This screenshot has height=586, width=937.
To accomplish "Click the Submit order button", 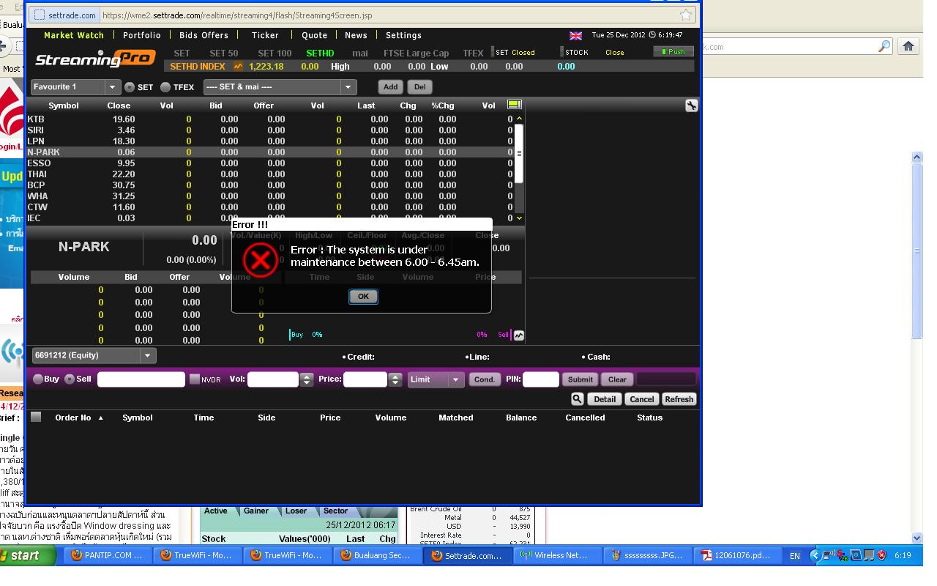I will (580, 379).
